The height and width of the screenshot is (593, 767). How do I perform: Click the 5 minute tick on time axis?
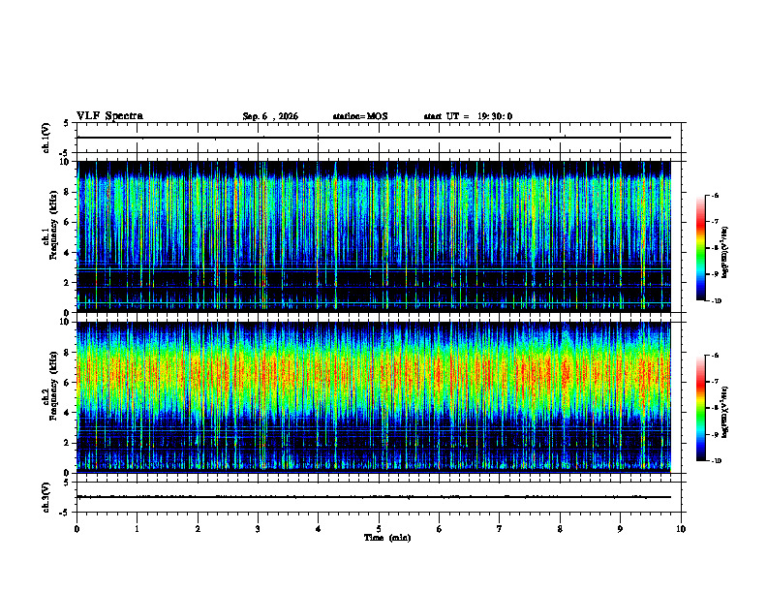pyautogui.click(x=379, y=529)
